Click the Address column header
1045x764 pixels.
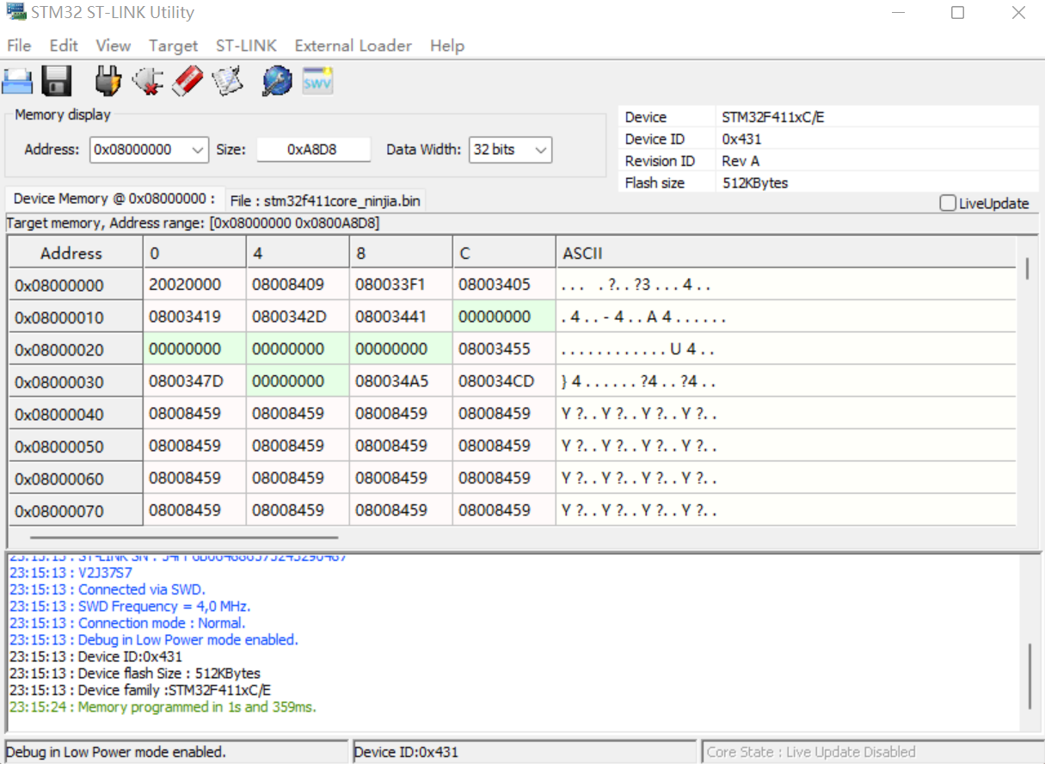[x=76, y=253]
